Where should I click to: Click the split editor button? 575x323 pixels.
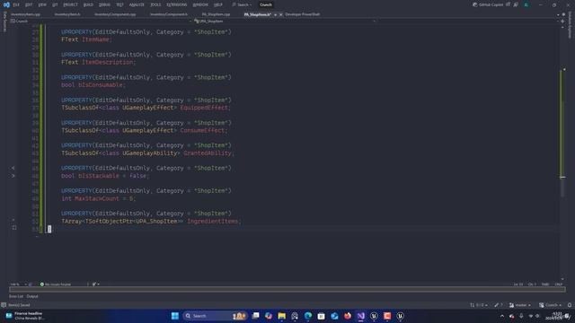click(562, 22)
